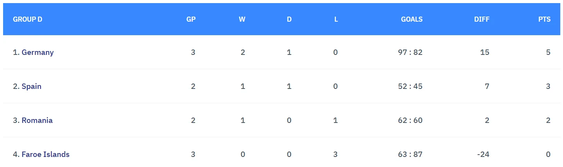Click the D column header
This screenshot has height=167, width=563.
[x=289, y=19]
